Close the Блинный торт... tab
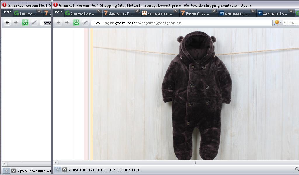This screenshot has height=175, width=299. pos(214,11)
